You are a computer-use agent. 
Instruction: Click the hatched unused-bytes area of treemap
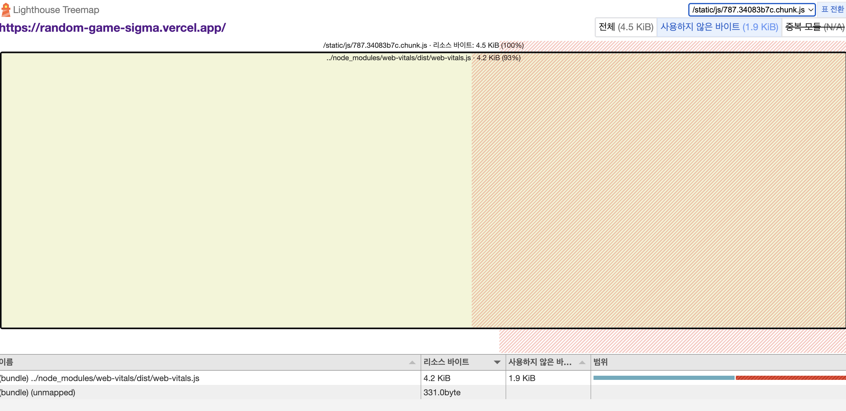point(657,190)
